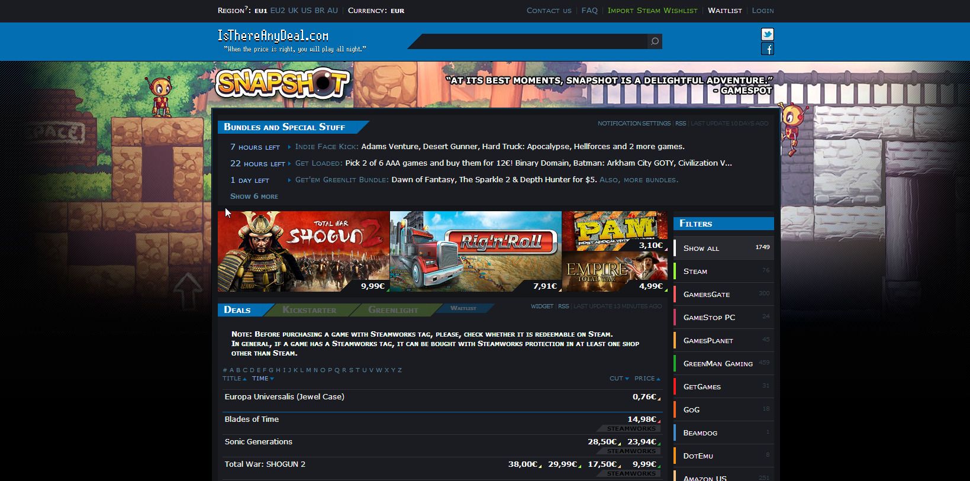Toggle GoG store filter
This screenshot has height=481, width=970.
coord(723,409)
